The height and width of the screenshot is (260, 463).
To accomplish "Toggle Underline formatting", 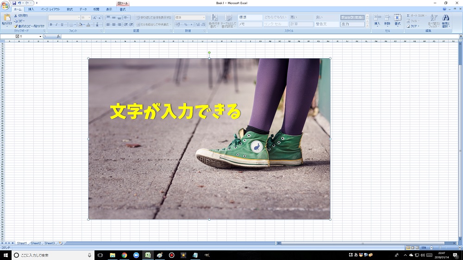I will point(62,25).
